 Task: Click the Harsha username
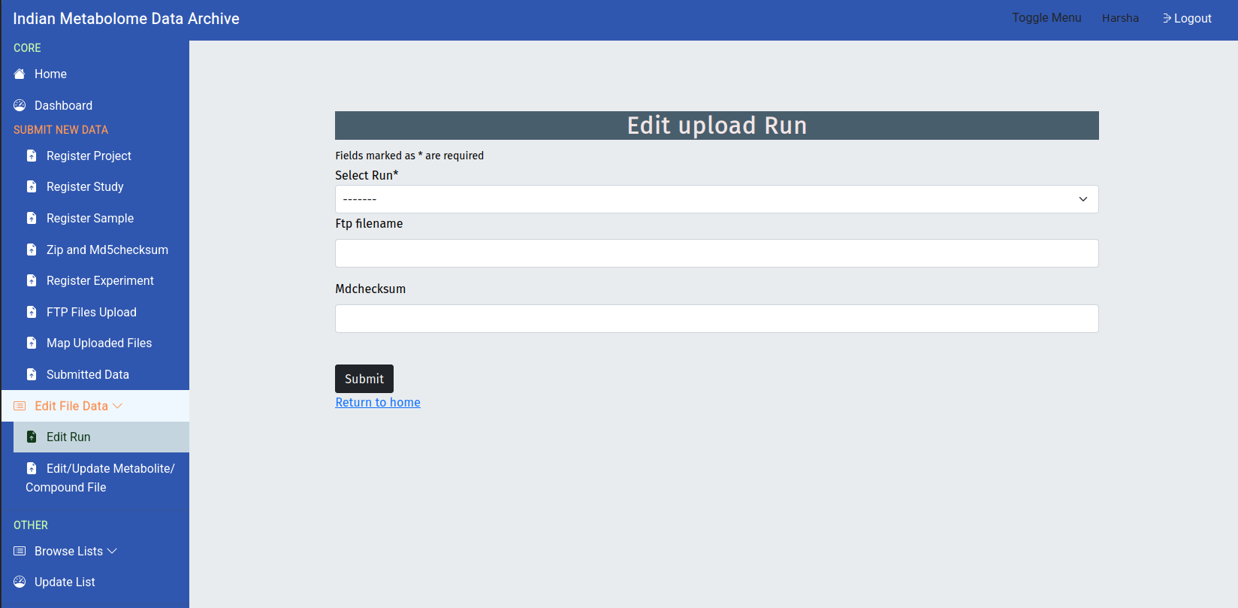(1120, 18)
